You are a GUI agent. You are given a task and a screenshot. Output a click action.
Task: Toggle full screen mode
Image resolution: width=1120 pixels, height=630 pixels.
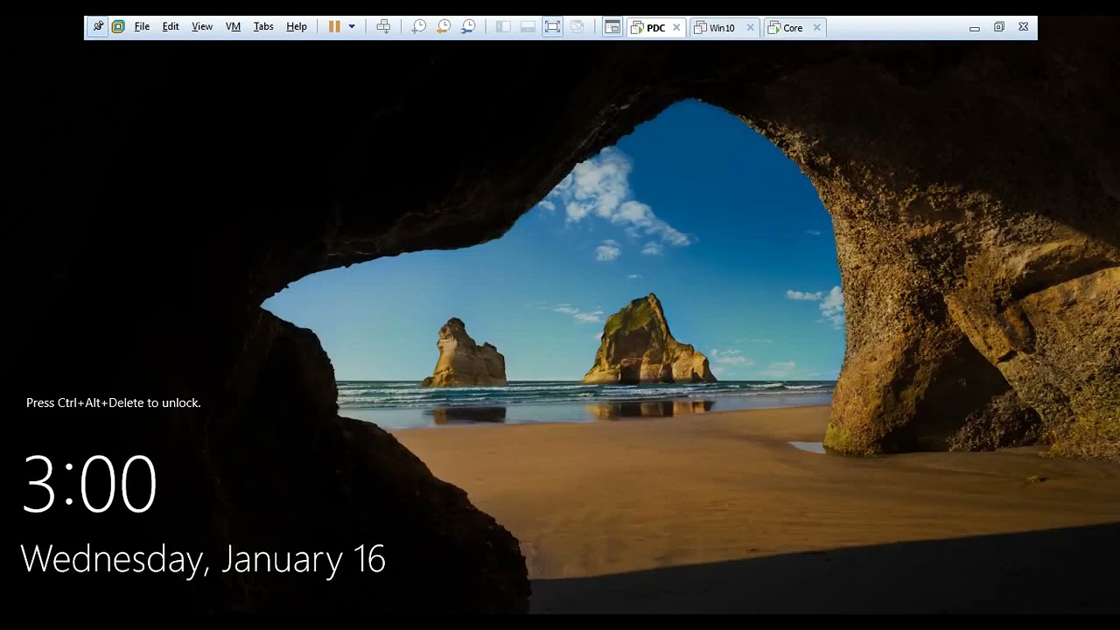pos(552,27)
